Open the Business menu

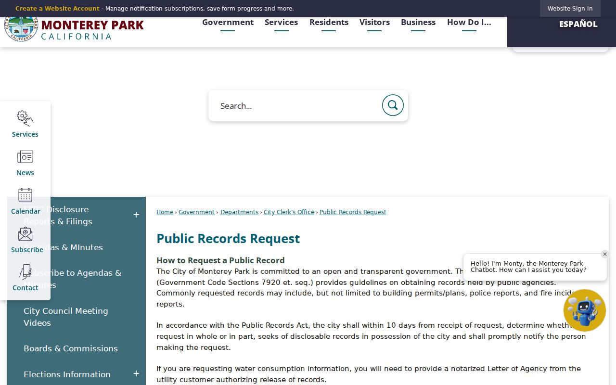pos(418,23)
